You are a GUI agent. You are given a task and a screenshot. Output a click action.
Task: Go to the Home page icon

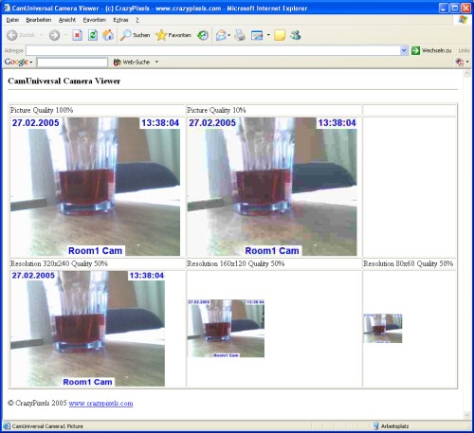point(108,35)
